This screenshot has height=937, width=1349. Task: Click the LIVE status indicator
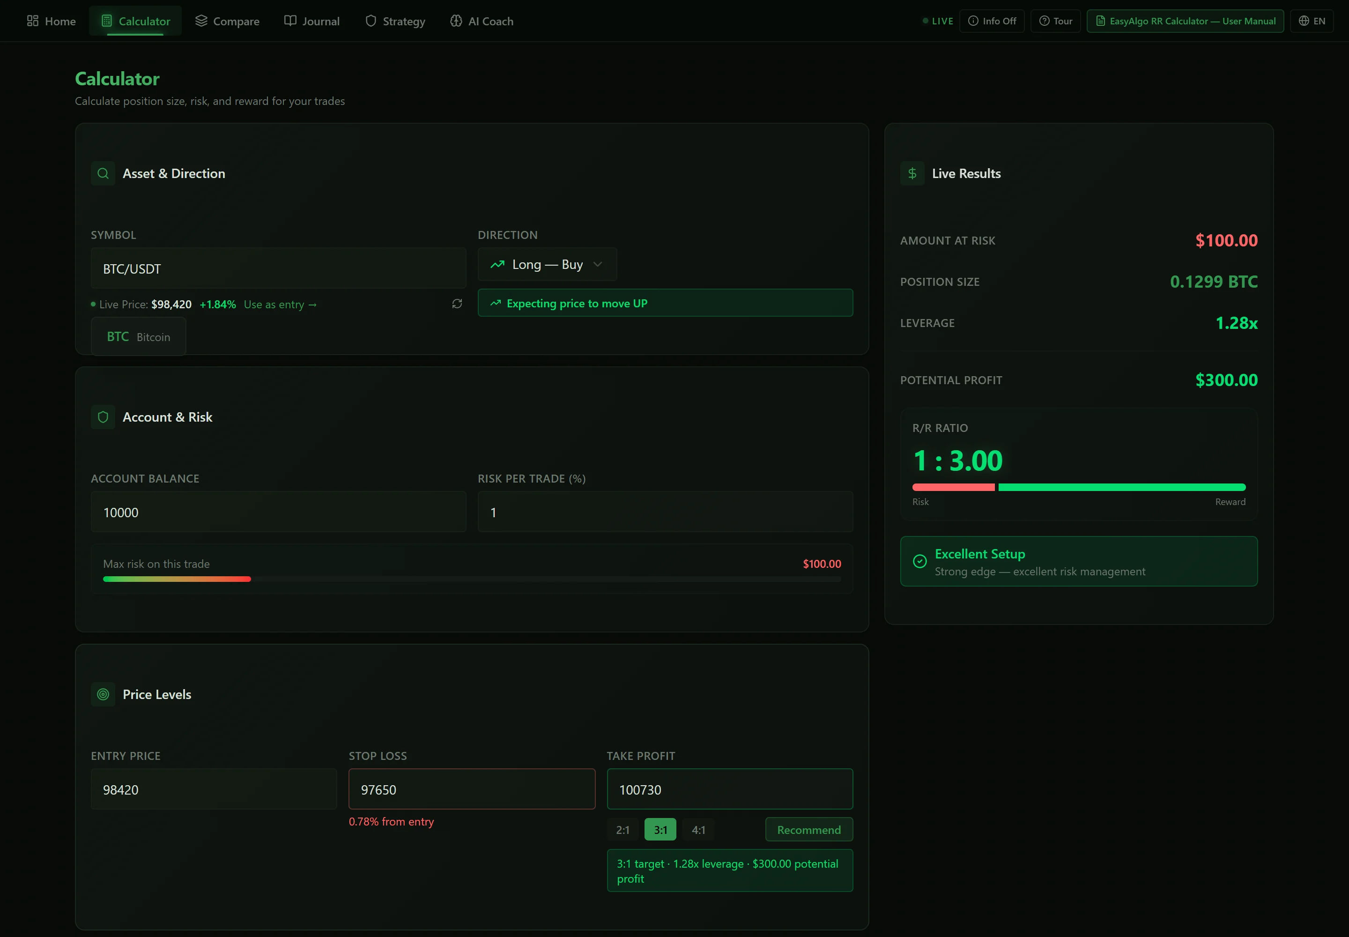(937, 21)
